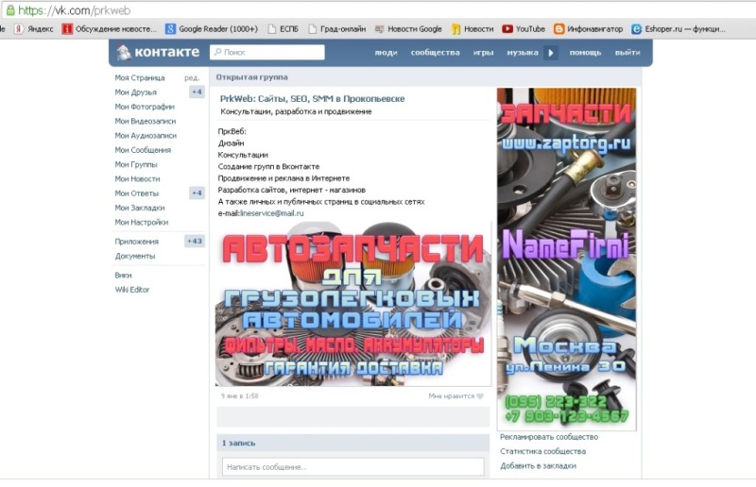Screen dimensions: 756x487
Task: Open Мои Ответы
Action: (x=136, y=193)
